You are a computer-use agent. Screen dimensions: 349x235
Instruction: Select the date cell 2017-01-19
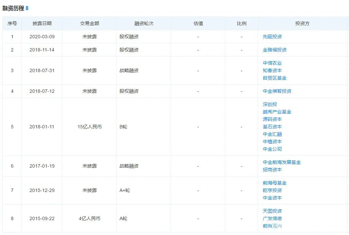coord(42,166)
